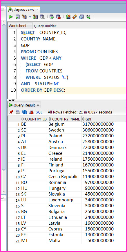The image size is (127, 252).
Task: Open the SQL History clock icon
Action: (81, 17)
